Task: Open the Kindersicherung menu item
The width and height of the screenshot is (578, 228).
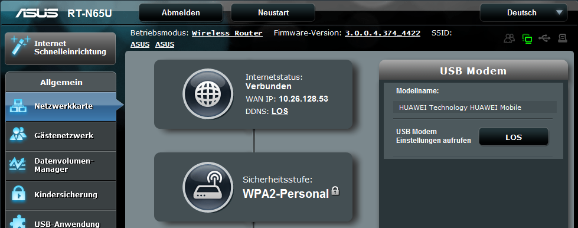Action: [x=61, y=195]
